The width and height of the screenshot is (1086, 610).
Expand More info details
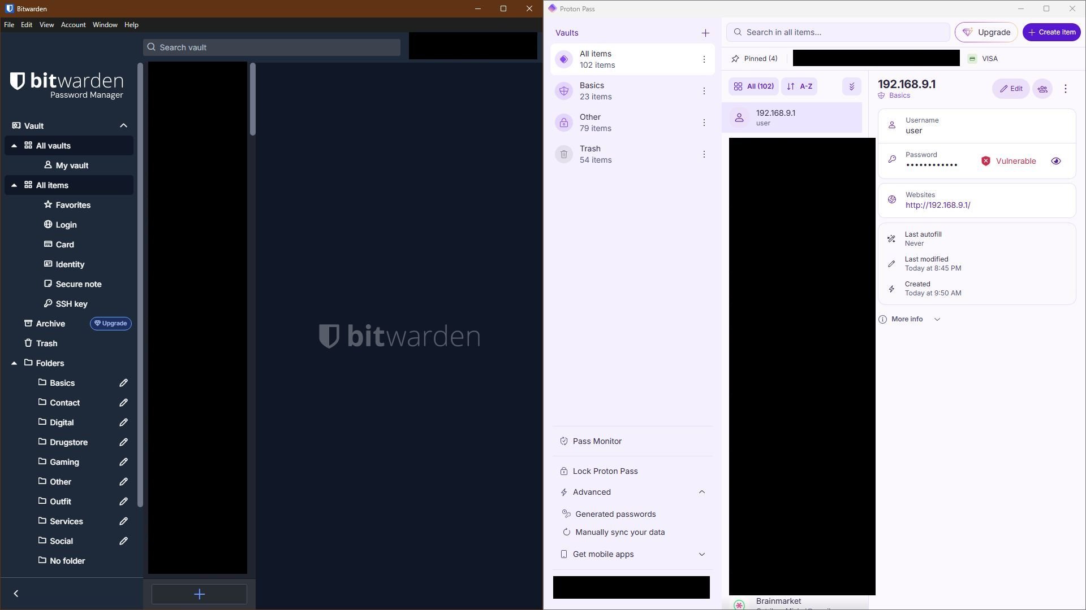coord(910,319)
